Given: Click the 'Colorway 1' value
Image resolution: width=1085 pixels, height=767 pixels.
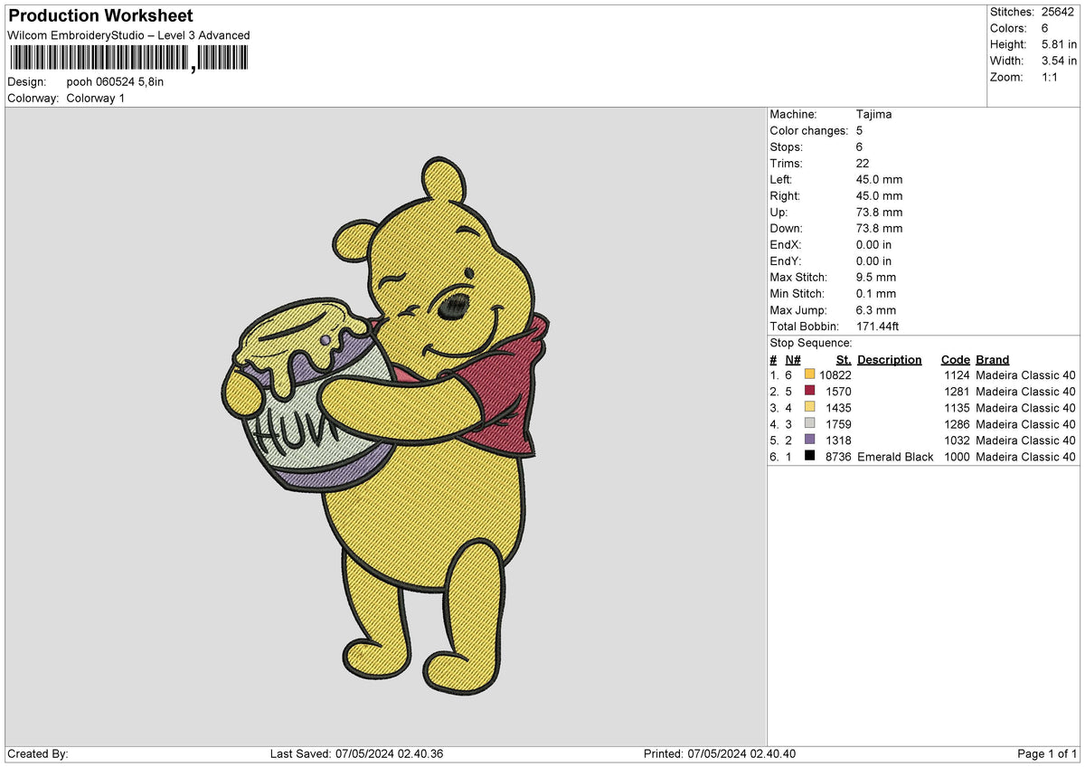Looking at the screenshot, I should 96,98.
